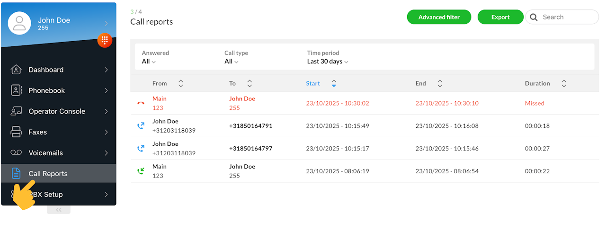Screen dimensions: 606x249
Task: Expand the Time period Last 30 days dropdown
Action: point(328,62)
